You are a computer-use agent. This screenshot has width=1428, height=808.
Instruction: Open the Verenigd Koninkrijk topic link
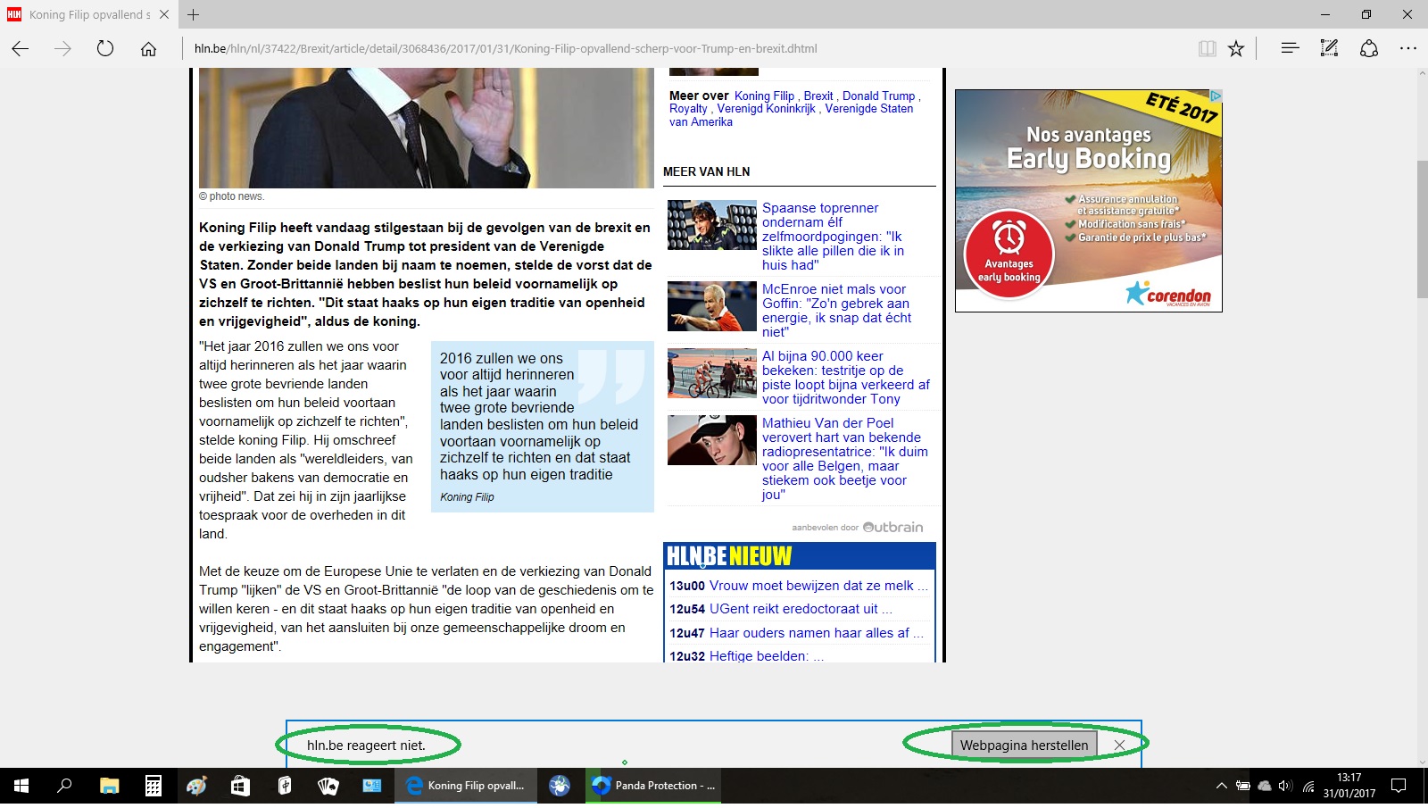click(766, 109)
